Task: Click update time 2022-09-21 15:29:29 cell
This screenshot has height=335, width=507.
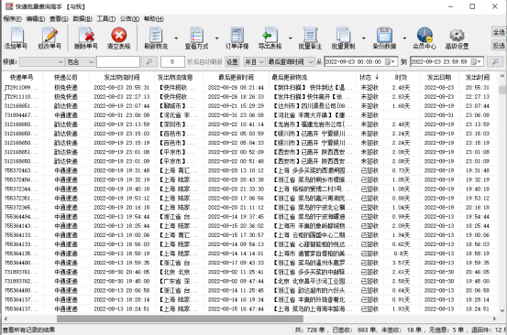Action: coord(236,106)
